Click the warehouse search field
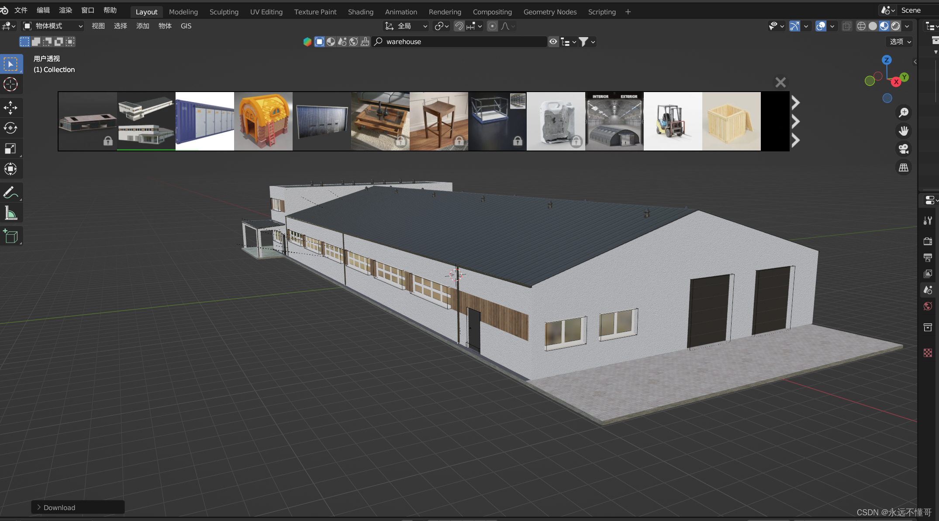This screenshot has width=939, height=521. click(459, 41)
